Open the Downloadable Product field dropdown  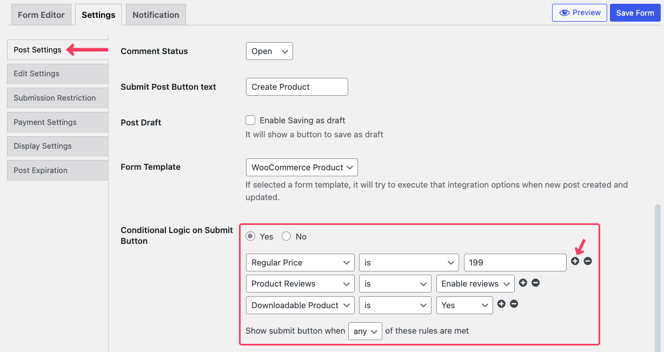coord(300,305)
